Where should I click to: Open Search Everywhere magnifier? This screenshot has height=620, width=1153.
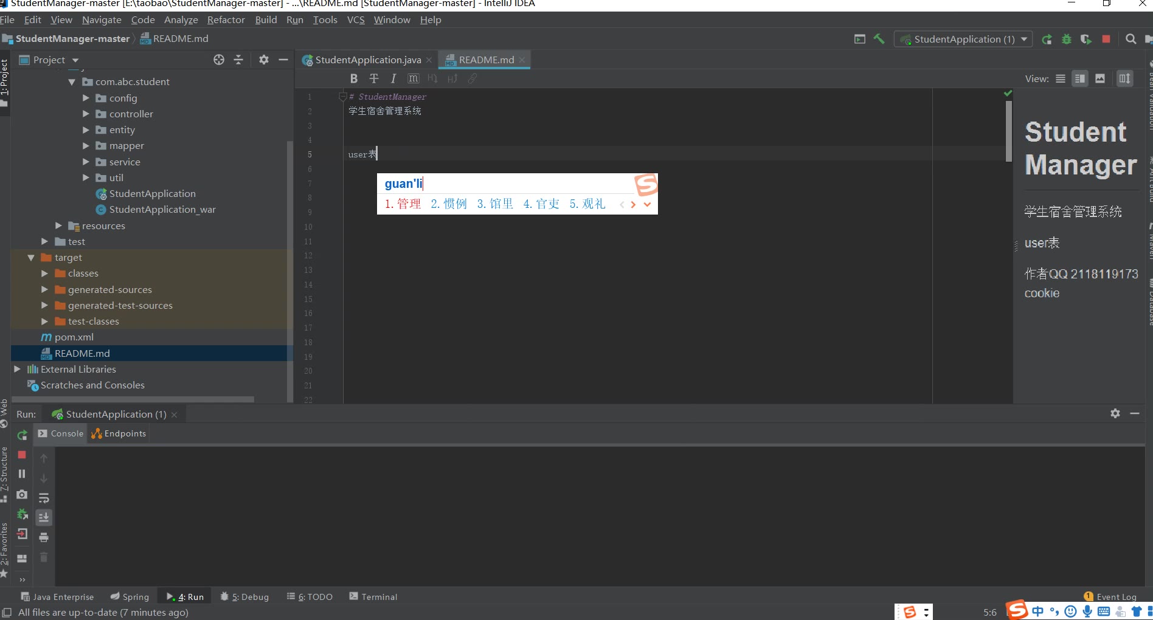[x=1131, y=40]
